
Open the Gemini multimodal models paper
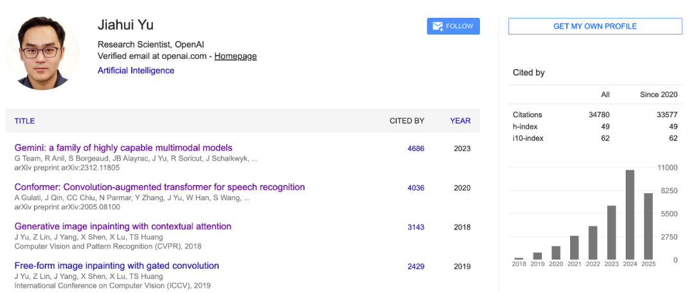click(x=123, y=148)
